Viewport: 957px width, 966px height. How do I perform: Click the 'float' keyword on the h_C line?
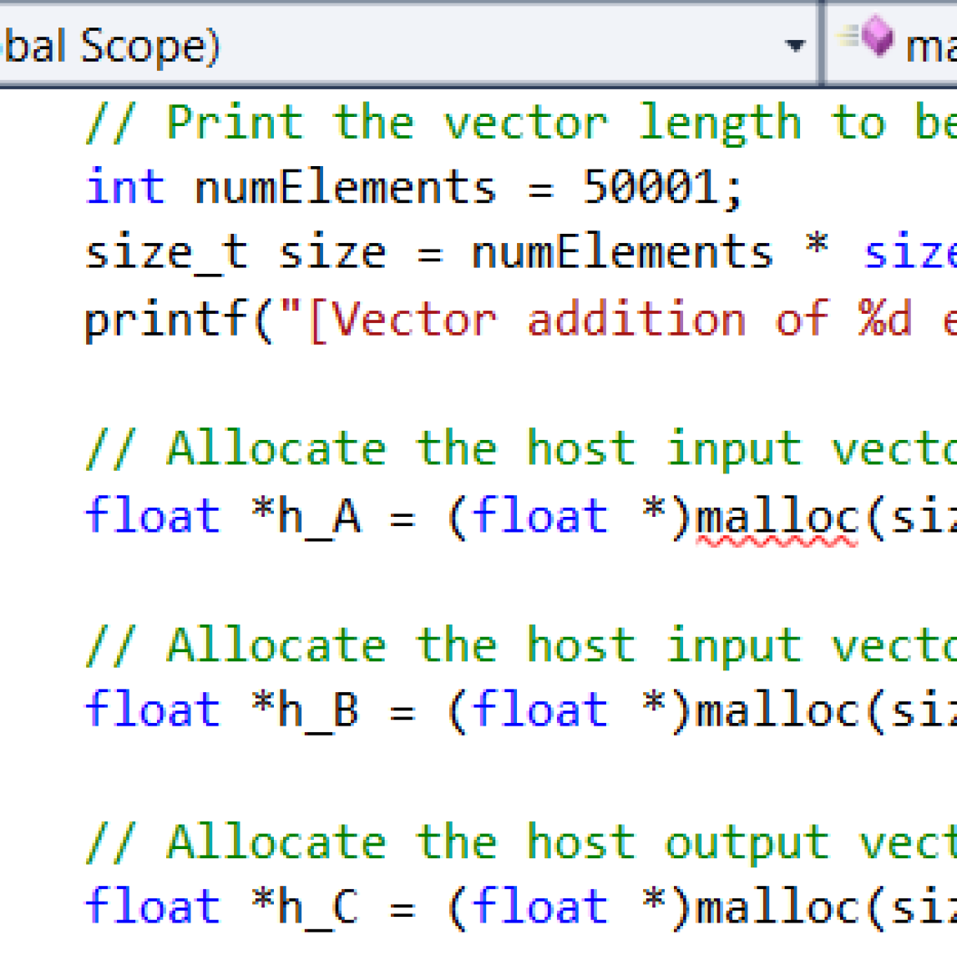coord(152,906)
